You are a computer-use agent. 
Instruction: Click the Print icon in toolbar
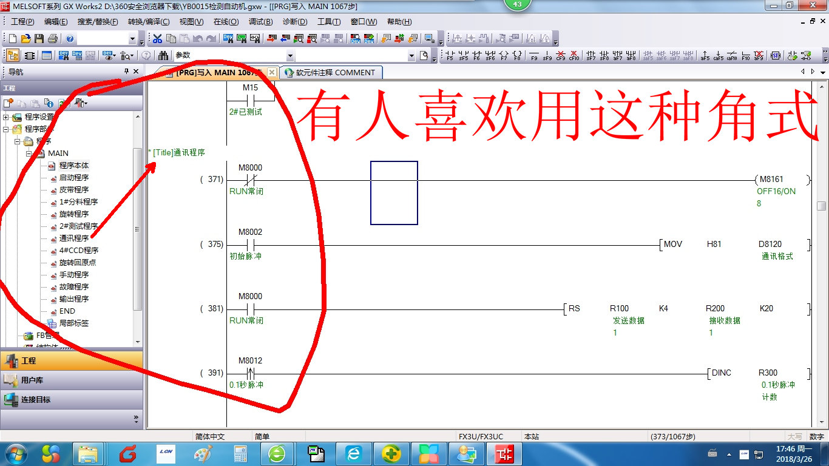tap(52, 39)
